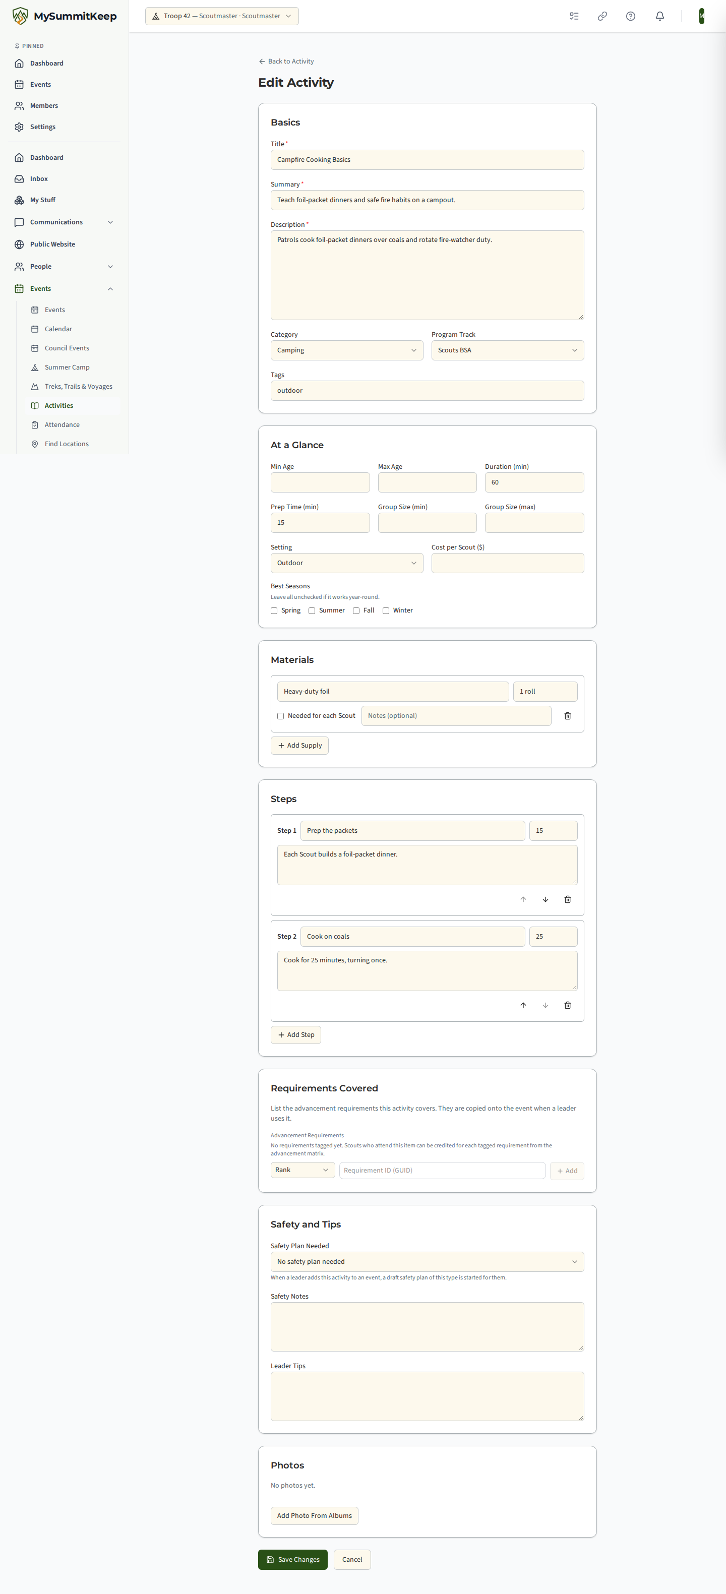Image resolution: width=726 pixels, height=1594 pixels.
Task: Open the Category dropdown showing Camping
Action: (346, 350)
